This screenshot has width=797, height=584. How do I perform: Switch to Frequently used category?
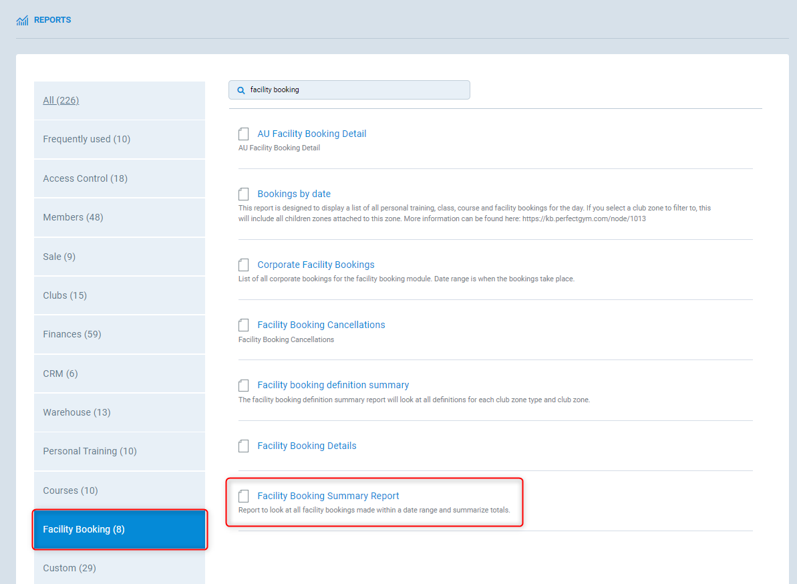(x=86, y=139)
